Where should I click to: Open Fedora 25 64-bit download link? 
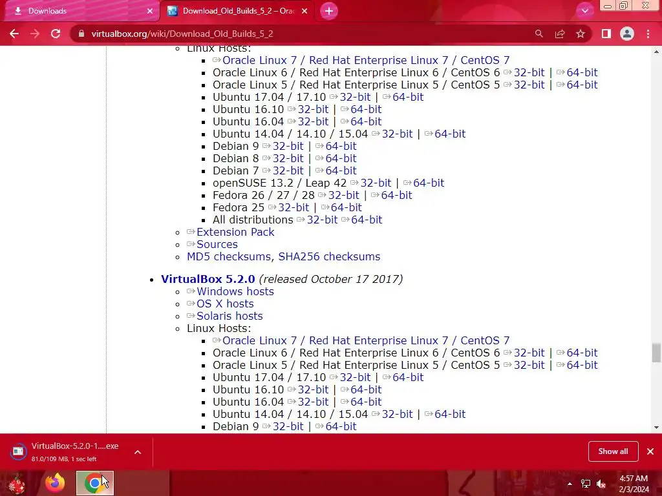(347, 207)
